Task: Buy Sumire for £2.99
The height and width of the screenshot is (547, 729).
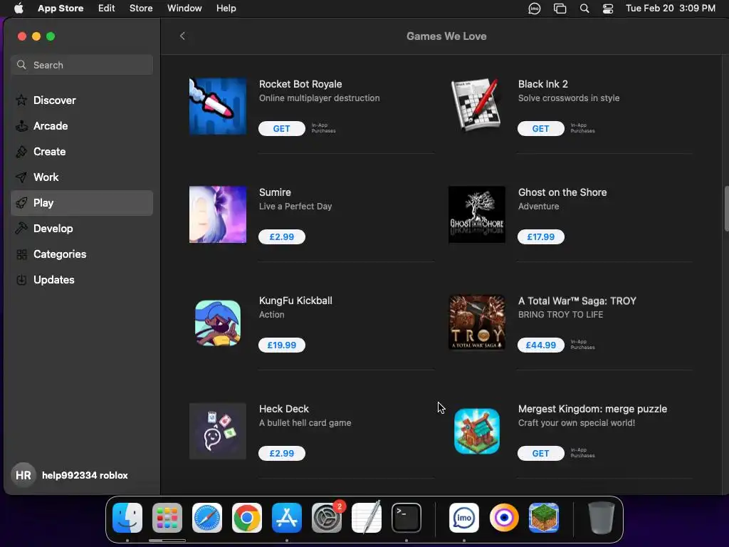Action: tap(282, 236)
